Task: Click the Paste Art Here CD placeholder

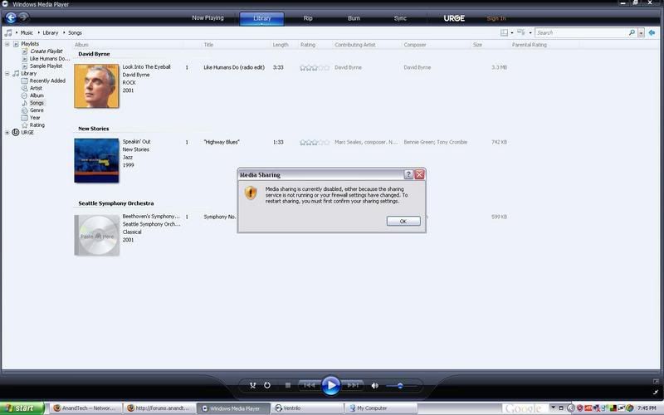Action: [x=96, y=236]
